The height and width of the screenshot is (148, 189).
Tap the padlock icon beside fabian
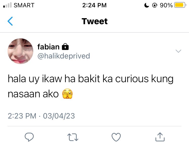click(65, 47)
